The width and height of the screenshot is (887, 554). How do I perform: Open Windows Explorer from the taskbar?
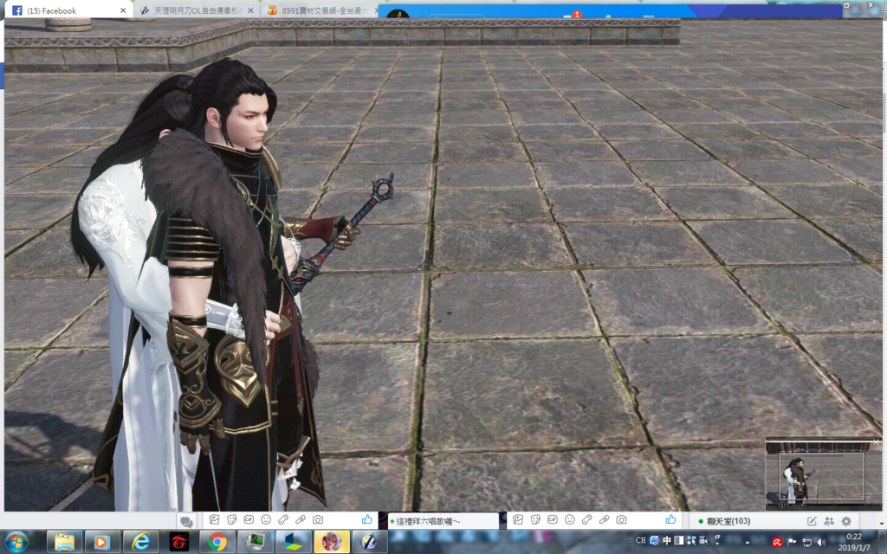[64, 542]
